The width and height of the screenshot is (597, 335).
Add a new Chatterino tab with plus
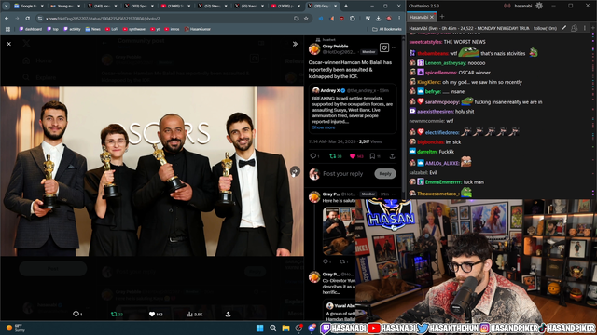click(x=442, y=17)
